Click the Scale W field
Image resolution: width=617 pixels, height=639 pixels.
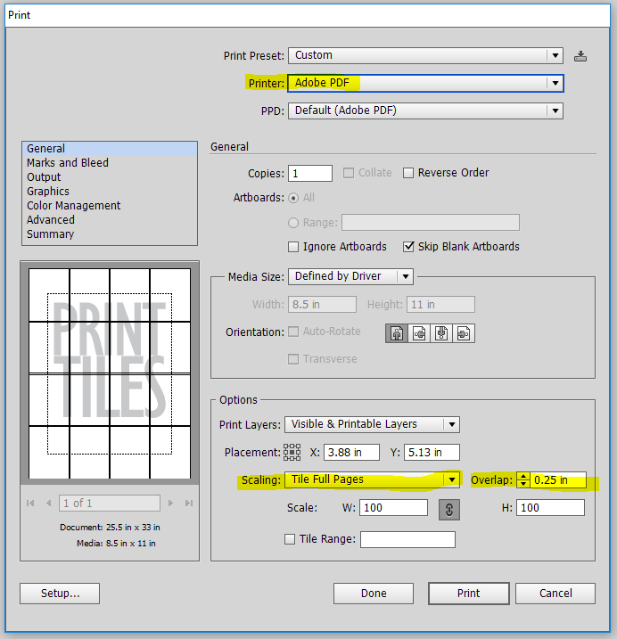393,508
